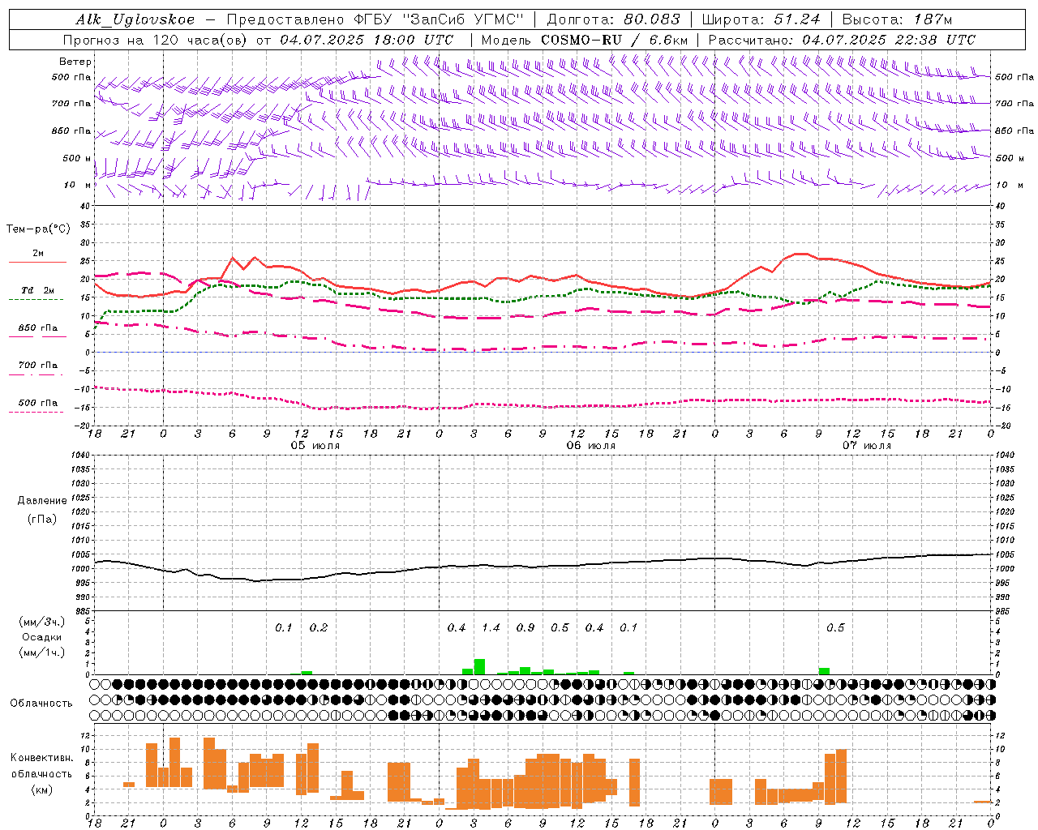Select the text Долгота: 80.083
This screenshot has width=1038, height=830.
[614, 19]
